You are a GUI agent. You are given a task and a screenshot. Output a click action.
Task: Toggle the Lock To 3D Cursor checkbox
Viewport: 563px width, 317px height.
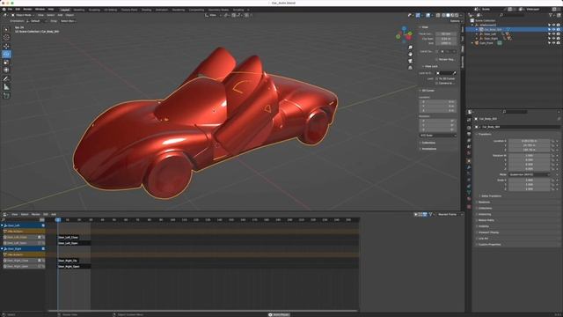pos(437,78)
